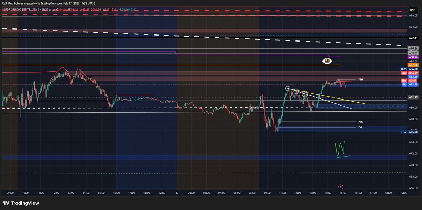Click the High 686.28 label
This screenshot has height=210, width=422.
point(409,69)
